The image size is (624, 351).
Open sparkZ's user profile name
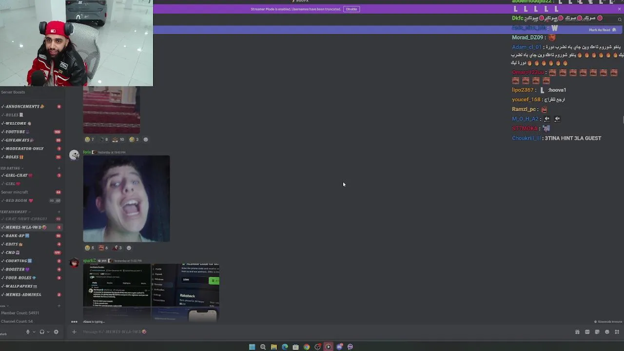click(89, 261)
